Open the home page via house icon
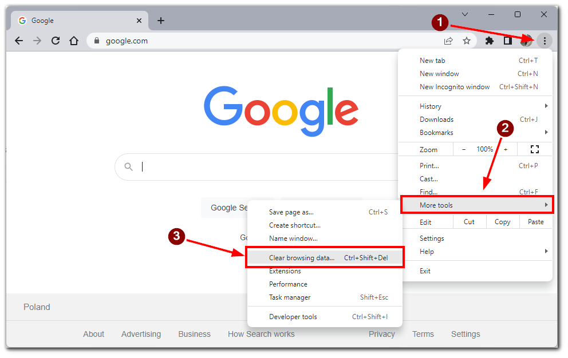 coord(74,41)
